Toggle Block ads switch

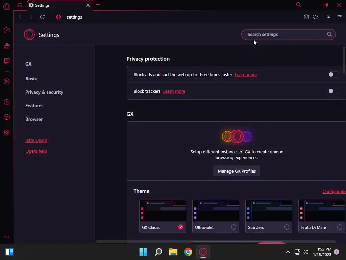(x=333, y=74)
